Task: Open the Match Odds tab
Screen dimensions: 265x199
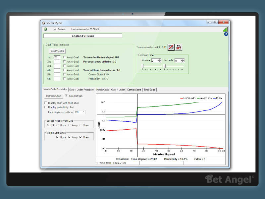Action: [x=102, y=90]
